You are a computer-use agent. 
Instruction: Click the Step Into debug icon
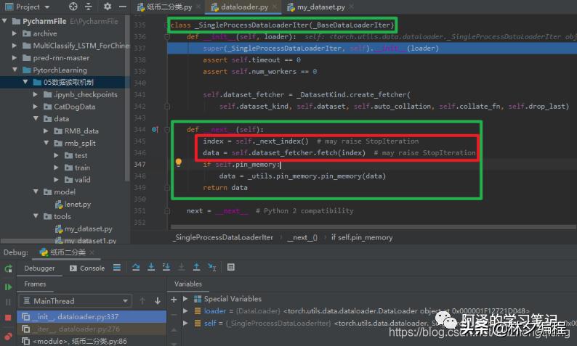coord(150,268)
